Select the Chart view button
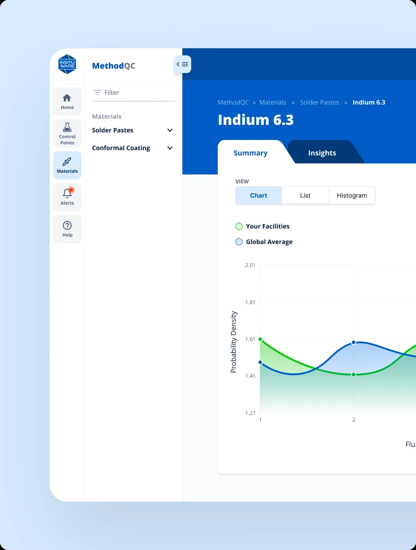This screenshot has height=550, width=416. click(258, 195)
